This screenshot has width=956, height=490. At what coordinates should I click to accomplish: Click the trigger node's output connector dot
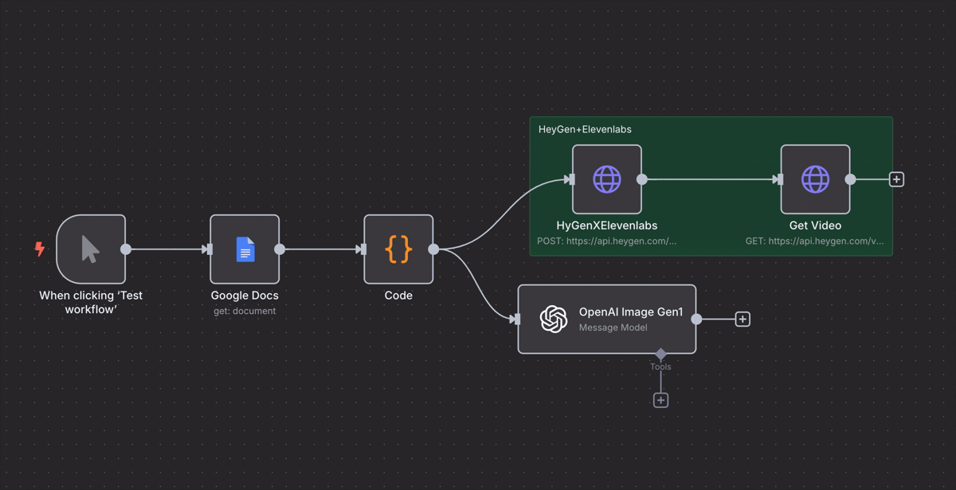pyautogui.click(x=126, y=249)
